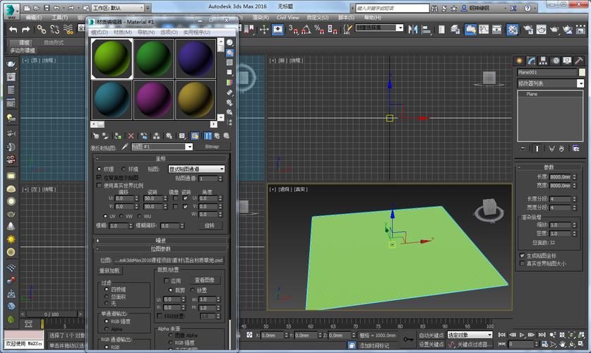
Task: Click the 重新加载 reload button
Action: (109, 270)
